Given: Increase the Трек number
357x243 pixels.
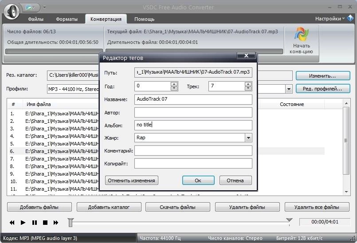Looking at the screenshot, I should pos(248,84).
